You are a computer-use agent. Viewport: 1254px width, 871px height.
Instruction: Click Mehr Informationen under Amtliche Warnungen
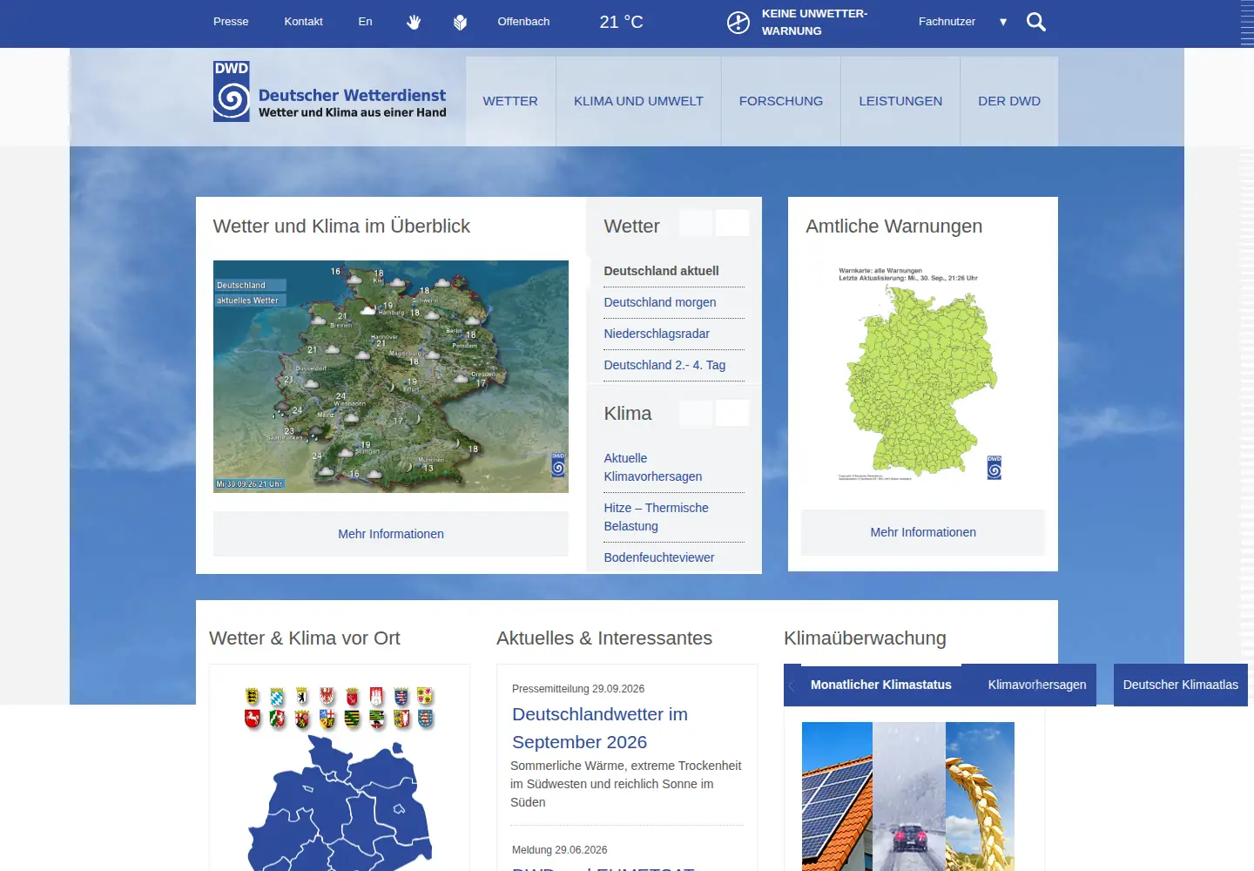[923, 532]
